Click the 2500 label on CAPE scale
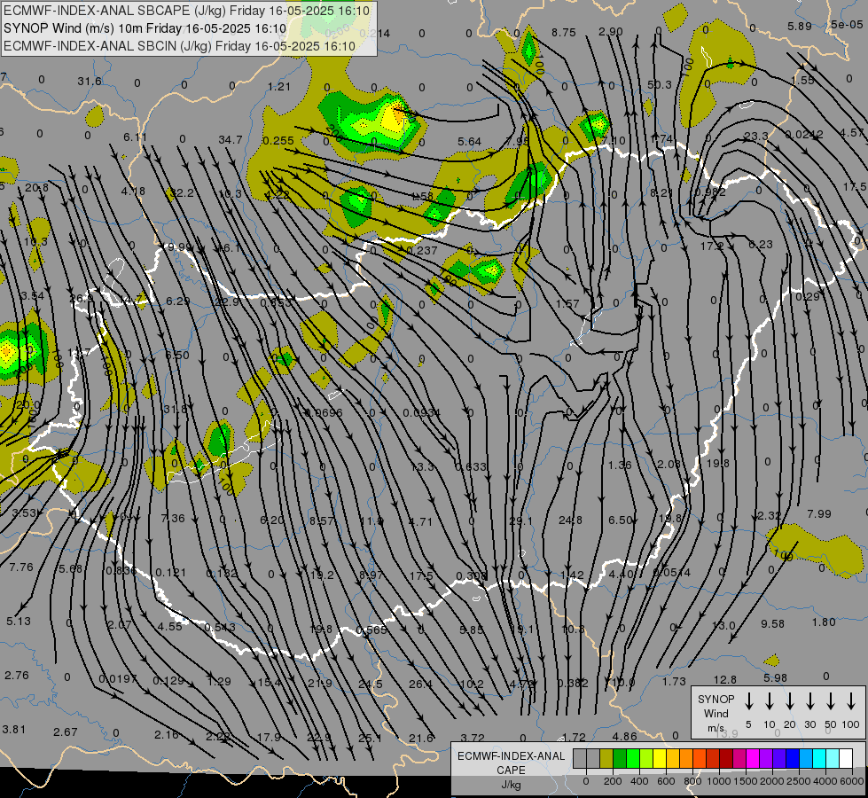Screen dimensions: 868x798 tap(799, 781)
